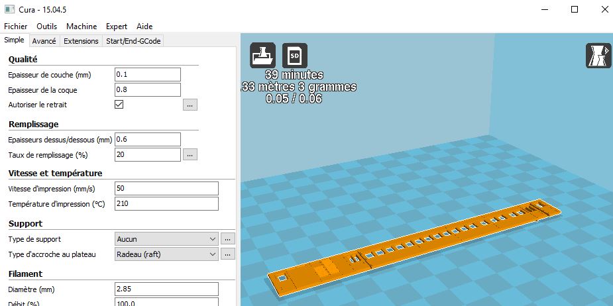
Task: Open the Aide menu
Action: coord(144,26)
